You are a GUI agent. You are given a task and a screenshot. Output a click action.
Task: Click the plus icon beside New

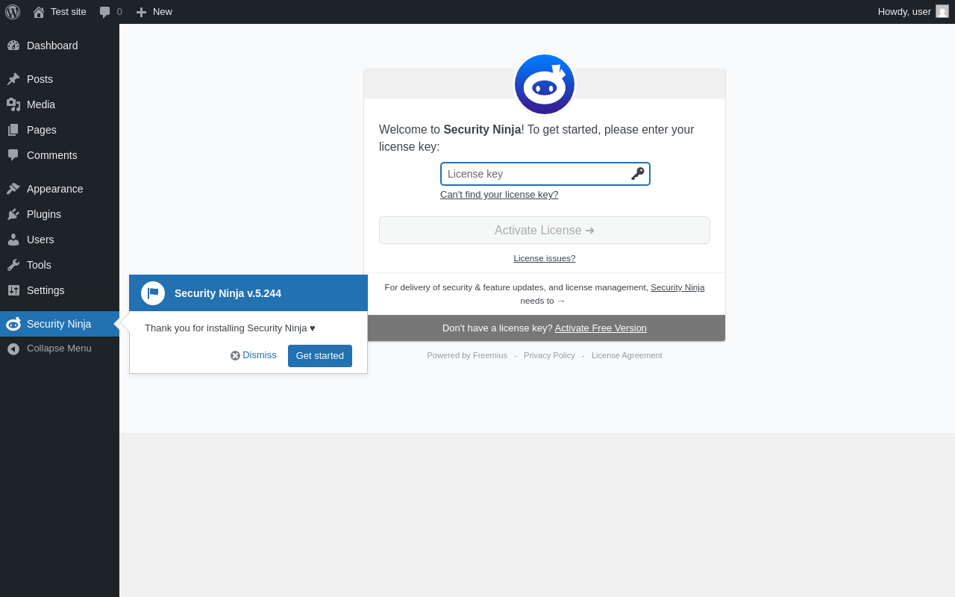click(141, 12)
